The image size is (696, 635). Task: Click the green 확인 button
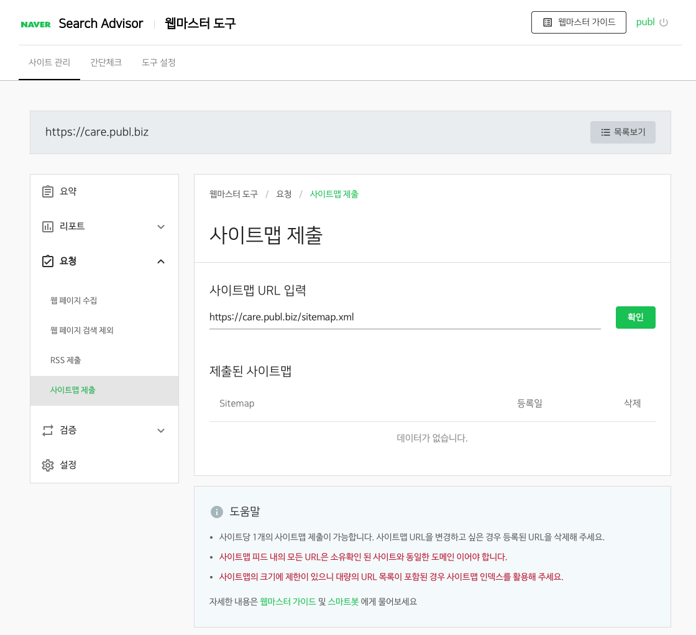tap(635, 317)
